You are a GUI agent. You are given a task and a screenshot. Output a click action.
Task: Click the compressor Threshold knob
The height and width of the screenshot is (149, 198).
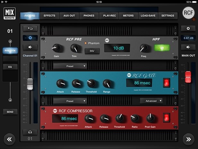pyautogui.click(x=120, y=118)
